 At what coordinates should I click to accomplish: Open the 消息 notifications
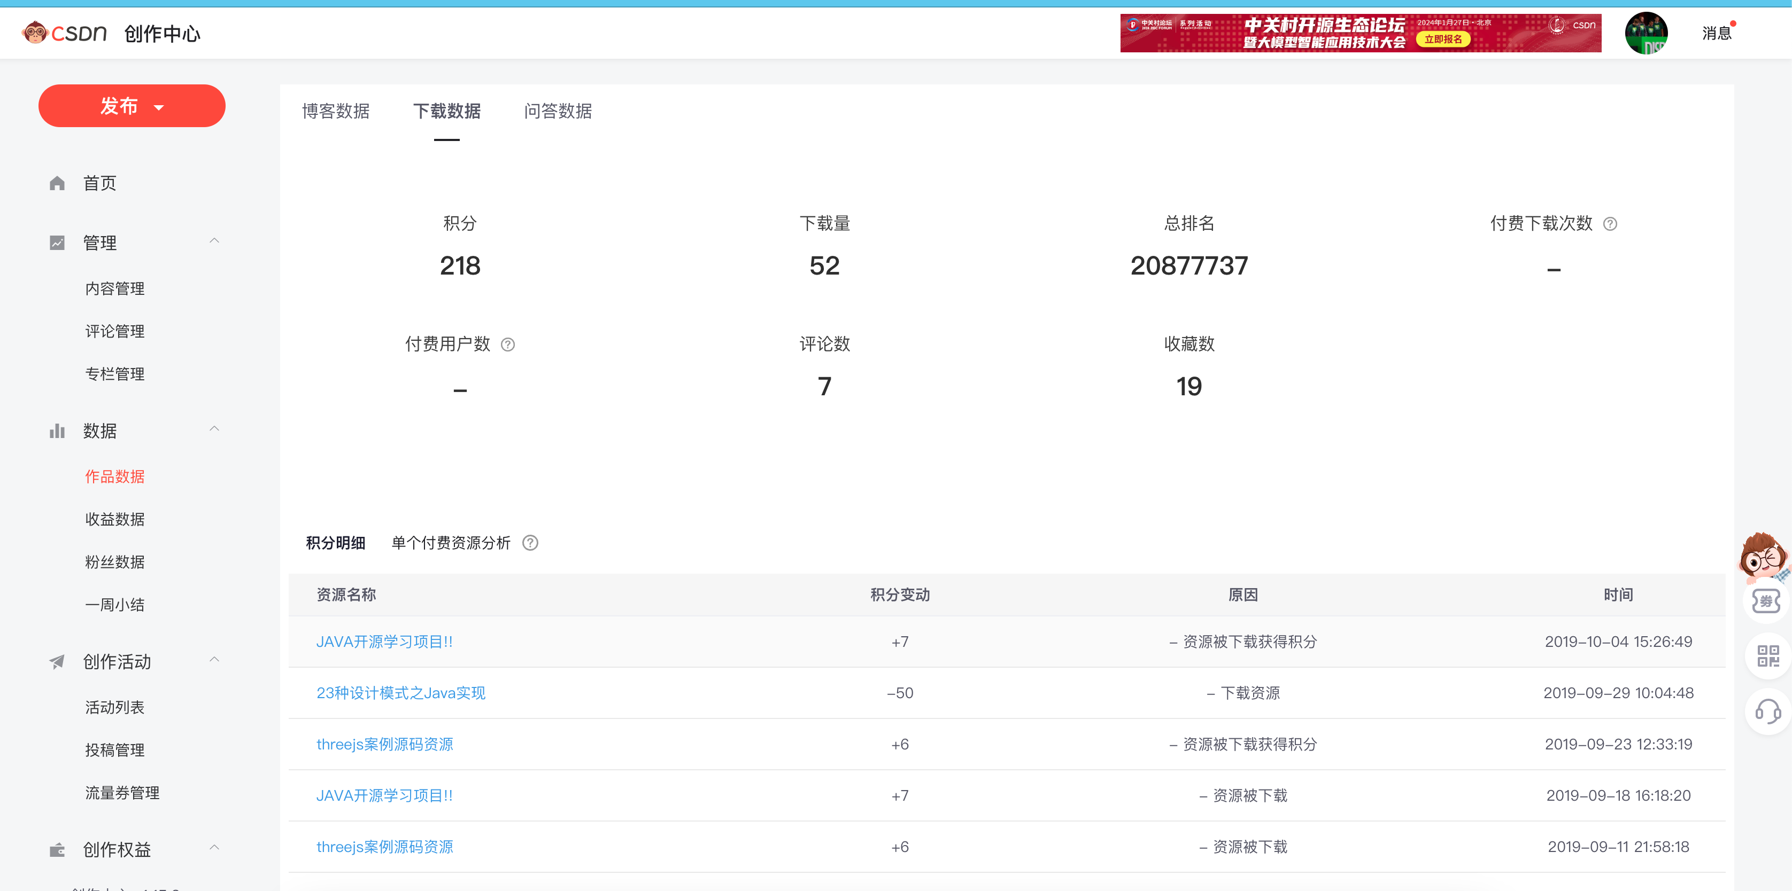pos(1716,33)
